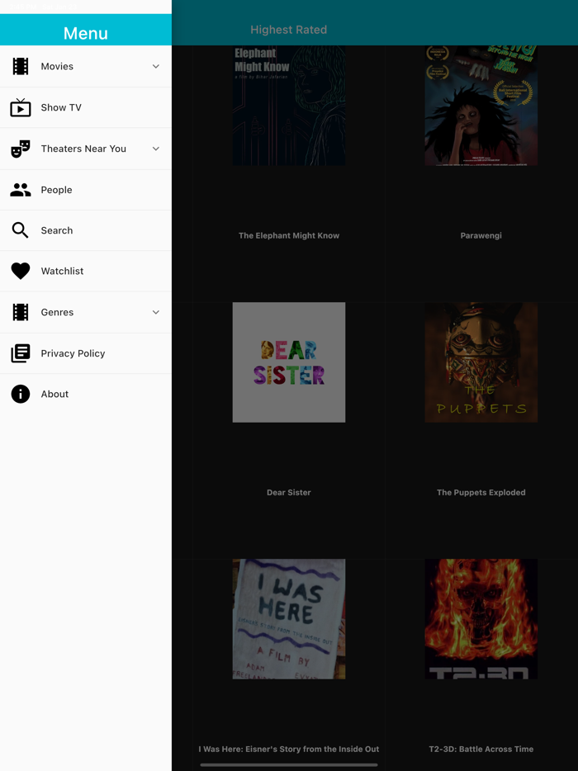Click the Genres film strip icon
The width and height of the screenshot is (578, 771).
pyautogui.click(x=21, y=312)
